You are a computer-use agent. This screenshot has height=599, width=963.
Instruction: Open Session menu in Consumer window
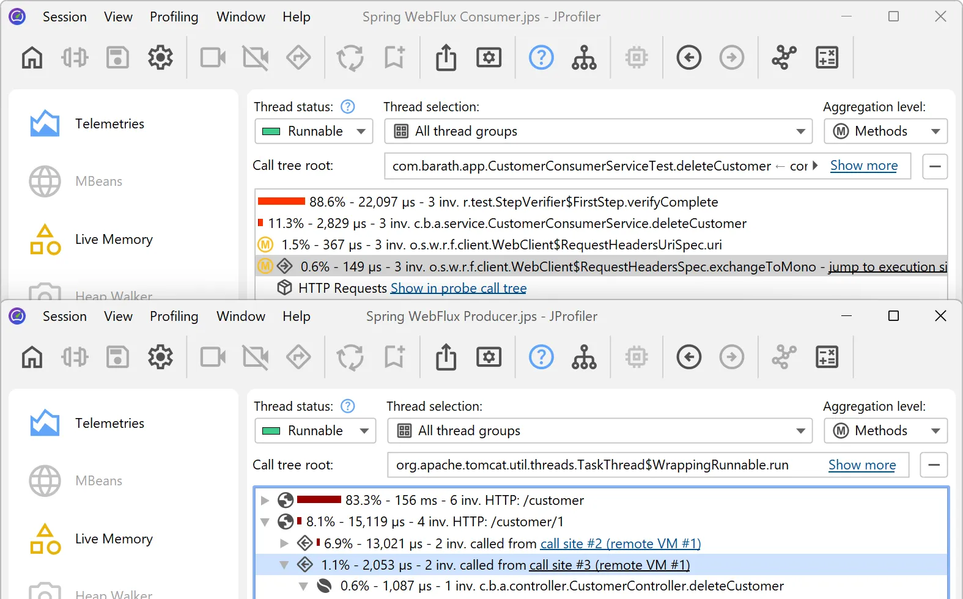[x=65, y=17]
